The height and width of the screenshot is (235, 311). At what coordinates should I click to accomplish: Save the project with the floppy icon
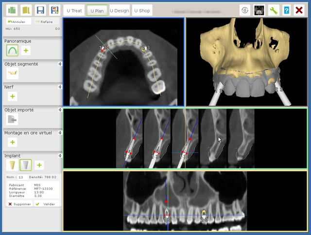(x=41, y=10)
